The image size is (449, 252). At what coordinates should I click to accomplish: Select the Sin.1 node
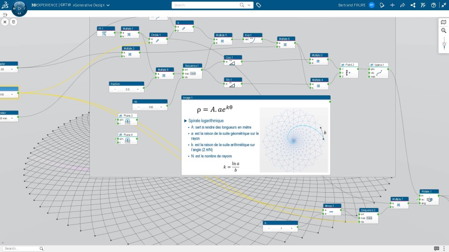(x=233, y=83)
